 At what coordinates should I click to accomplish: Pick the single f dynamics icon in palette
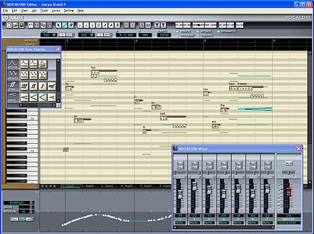(42, 86)
